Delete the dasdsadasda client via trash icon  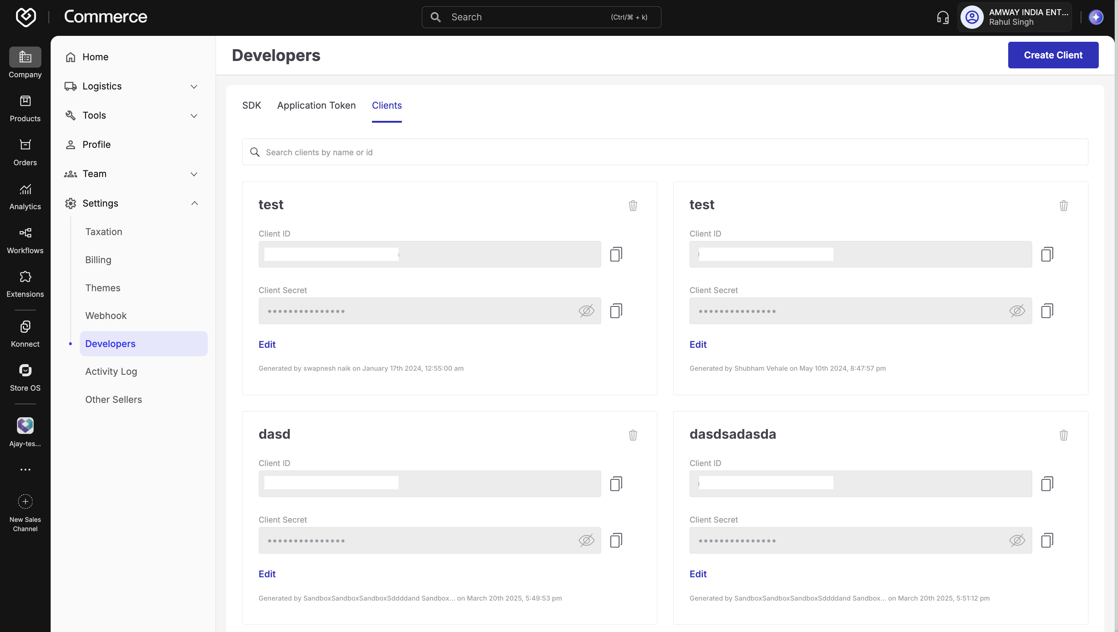pos(1063,435)
